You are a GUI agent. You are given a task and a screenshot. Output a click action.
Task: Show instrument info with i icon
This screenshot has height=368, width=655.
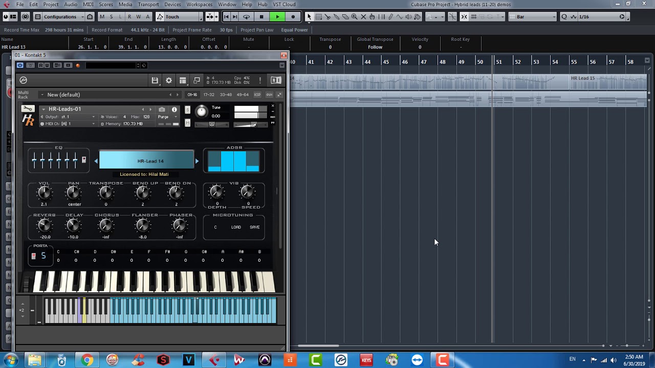click(174, 109)
